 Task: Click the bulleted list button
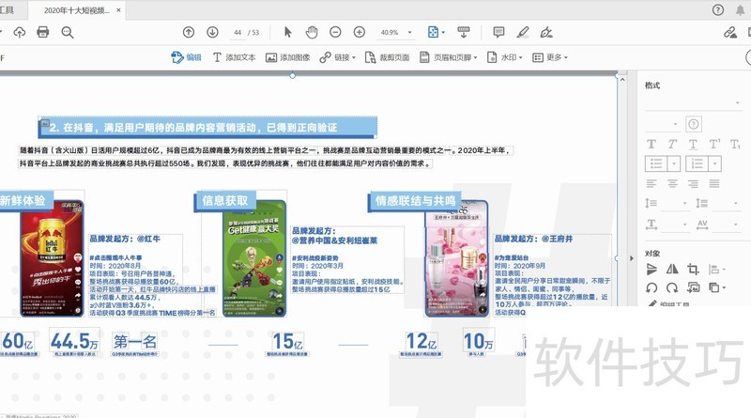point(656,164)
